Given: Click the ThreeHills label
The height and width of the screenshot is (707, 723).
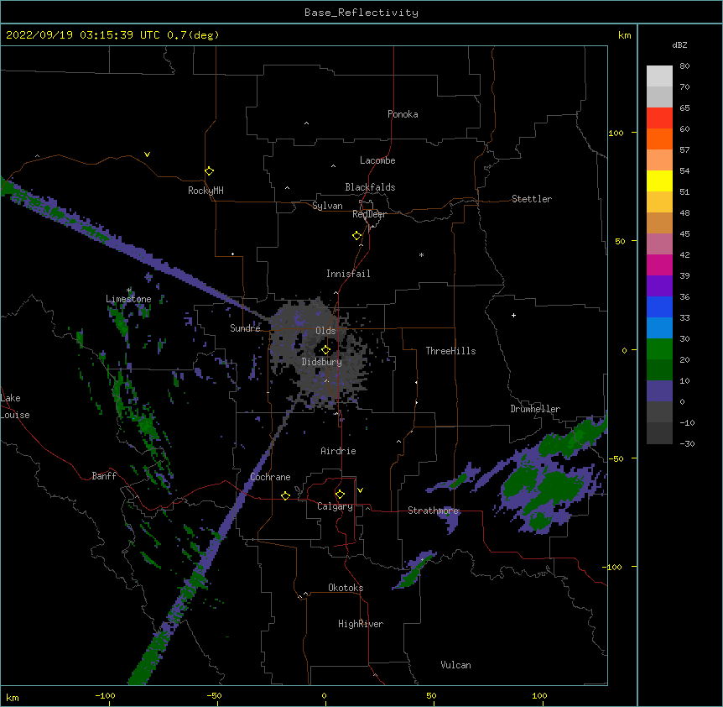Looking at the screenshot, I should [450, 351].
